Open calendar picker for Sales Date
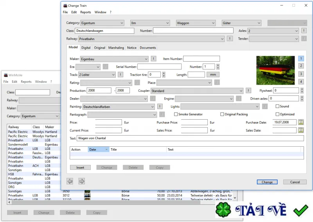 click(x=301, y=130)
